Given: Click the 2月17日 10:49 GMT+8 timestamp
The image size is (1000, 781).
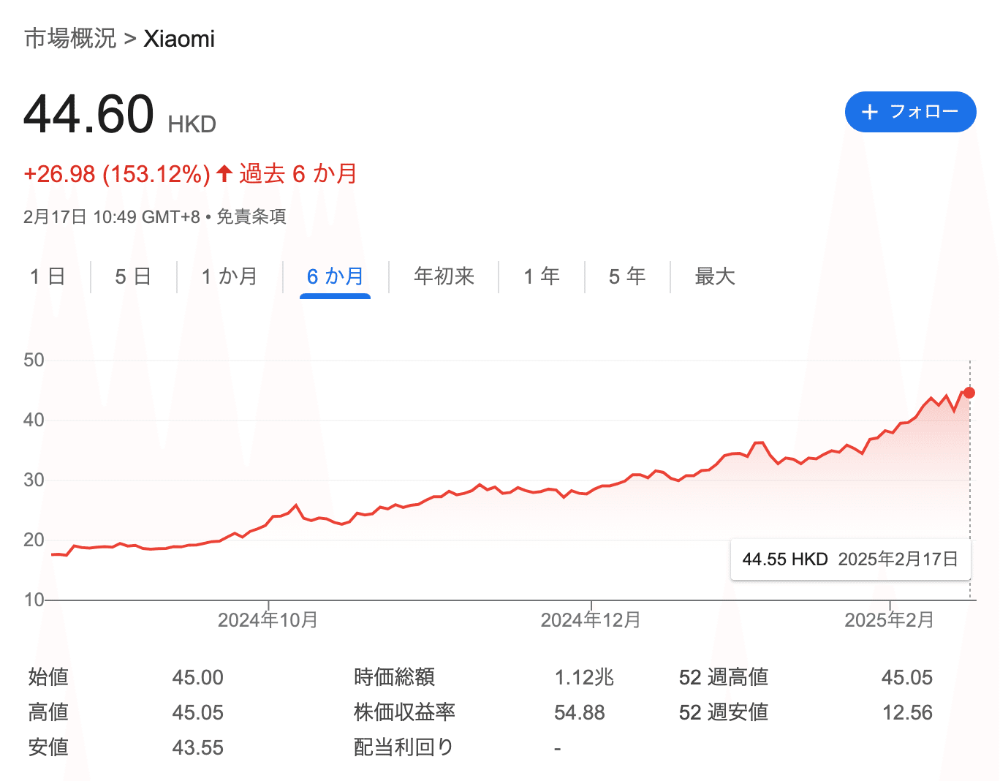Looking at the screenshot, I should [112, 216].
